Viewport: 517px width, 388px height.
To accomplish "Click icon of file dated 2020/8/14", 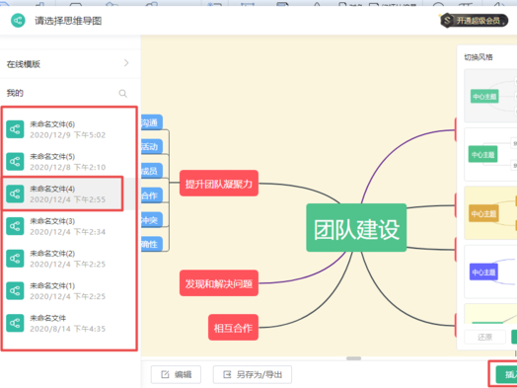I will point(15,323).
